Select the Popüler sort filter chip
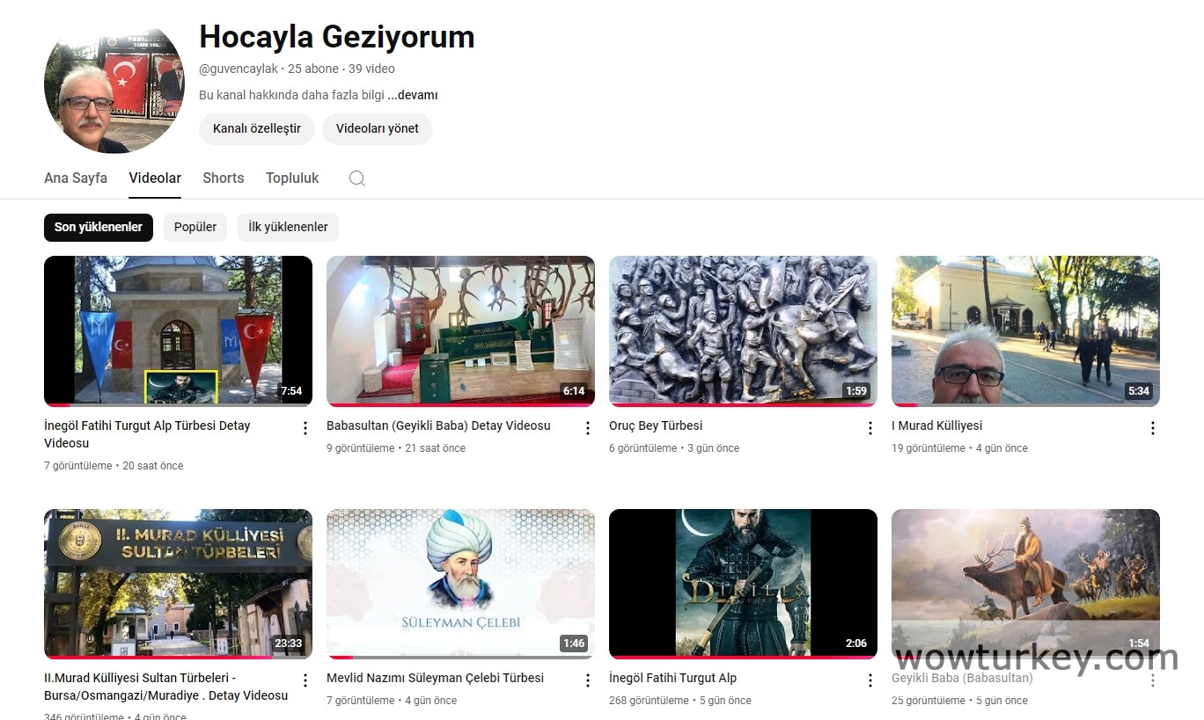The width and height of the screenshot is (1204, 720). coord(195,227)
